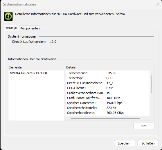Click the horizontal scrollbar under Details
Screen dimensions: 162x150
click(105, 118)
